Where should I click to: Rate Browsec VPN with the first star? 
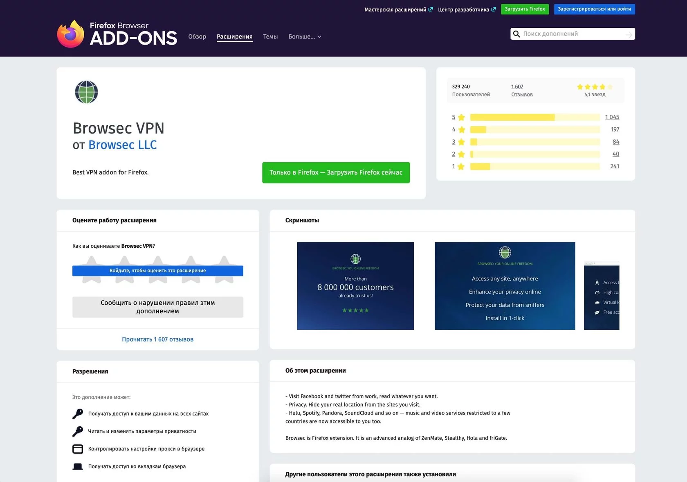tap(92, 269)
